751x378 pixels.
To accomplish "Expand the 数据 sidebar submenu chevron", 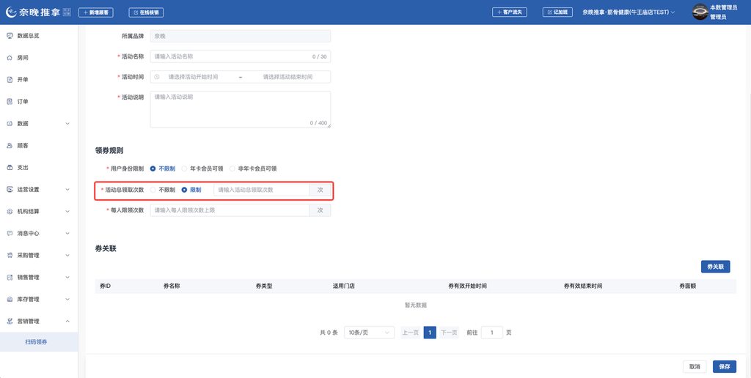I will point(67,124).
